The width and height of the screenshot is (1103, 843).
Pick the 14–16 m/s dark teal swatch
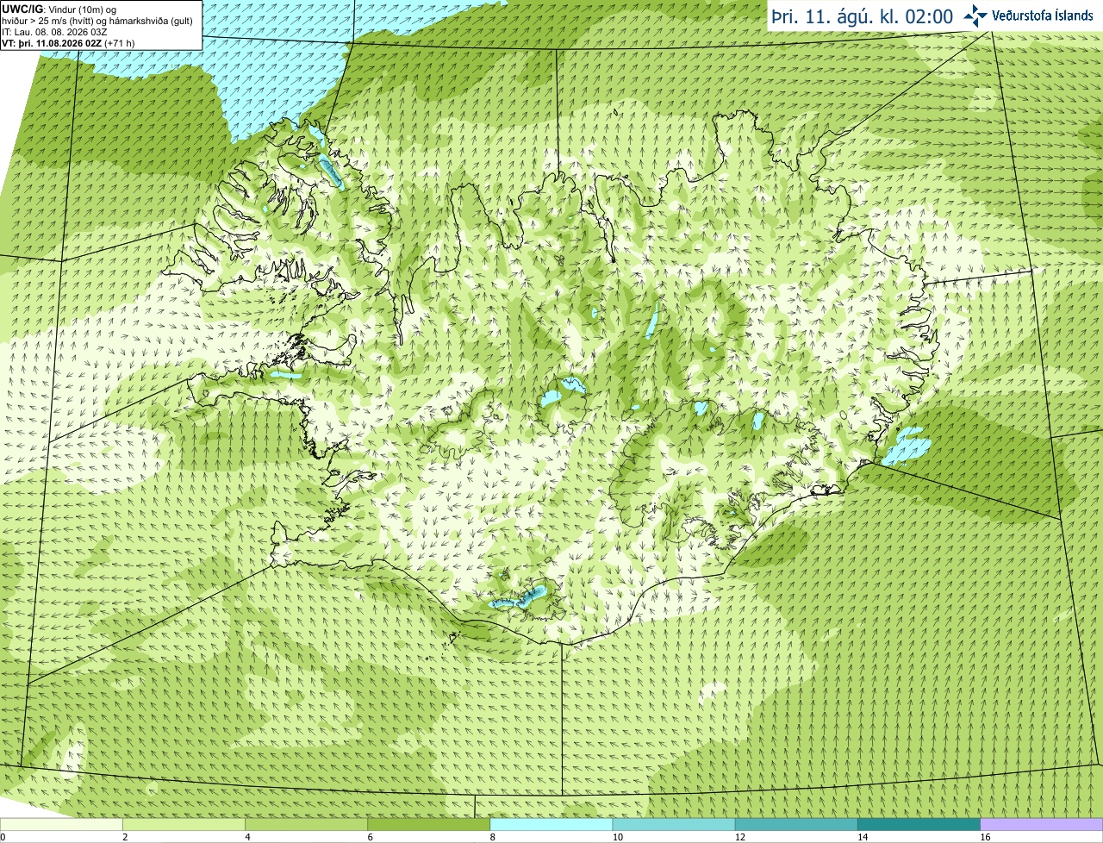[x=919, y=824]
